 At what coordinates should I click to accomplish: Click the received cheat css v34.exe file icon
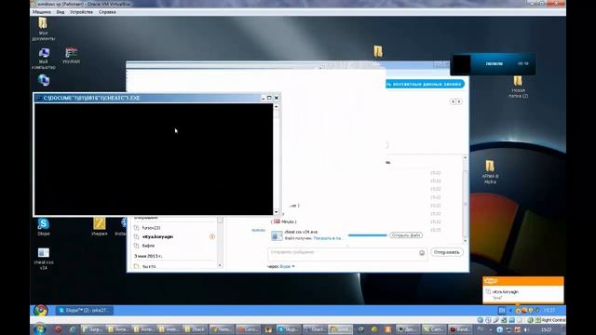(x=277, y=235)
